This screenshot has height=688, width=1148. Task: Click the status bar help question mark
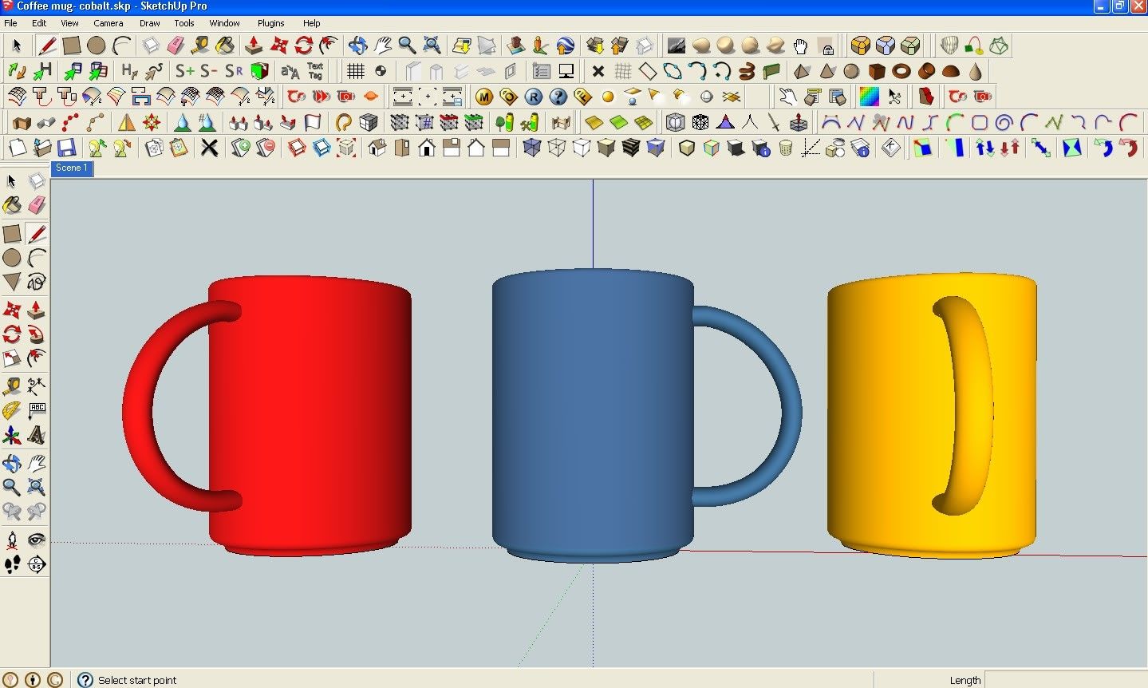(85, 680)
